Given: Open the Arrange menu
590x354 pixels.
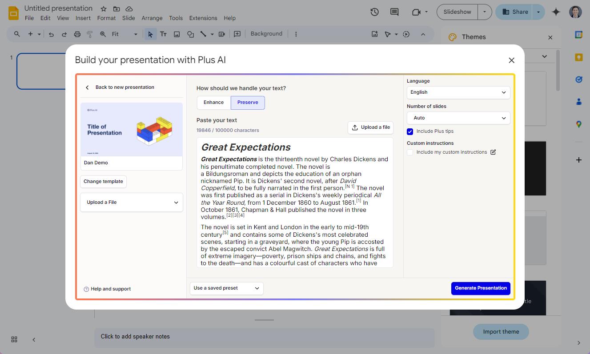Looking at the screenshot, I should 152,18.
